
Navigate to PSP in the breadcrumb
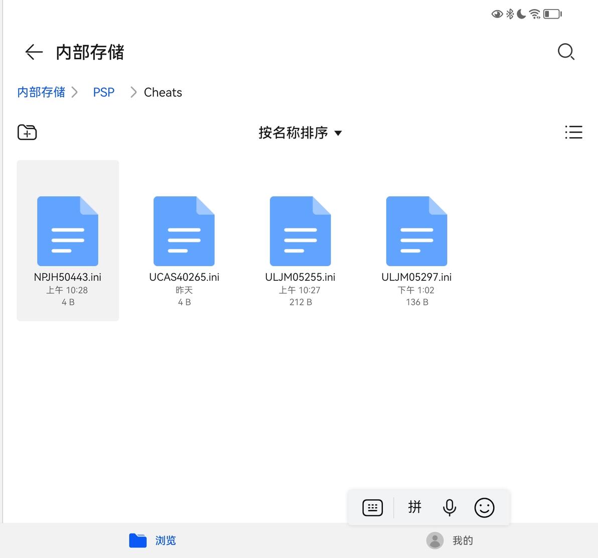(x=103, y=92)
